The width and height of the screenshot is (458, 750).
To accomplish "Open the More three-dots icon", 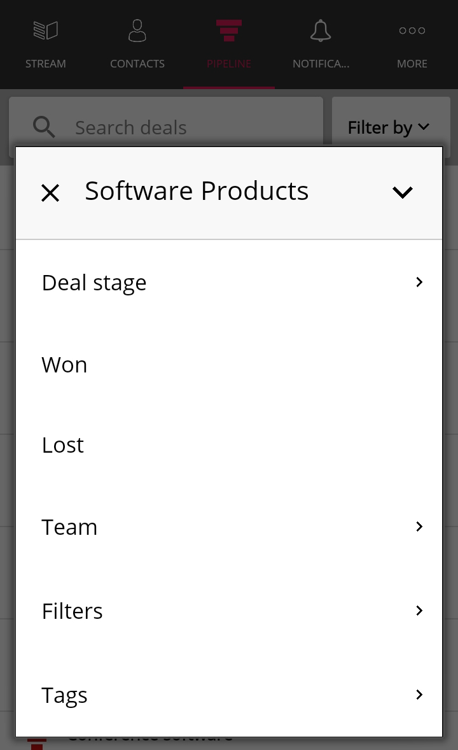I will tap(412, 31).
